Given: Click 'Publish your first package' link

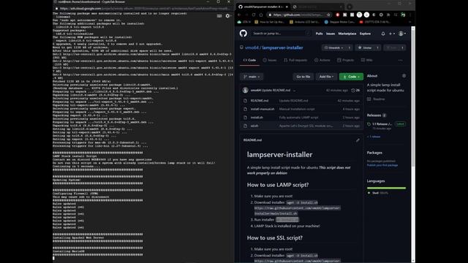Looking at the screenshot, I should pyautogui.click(x=382, y=165).
